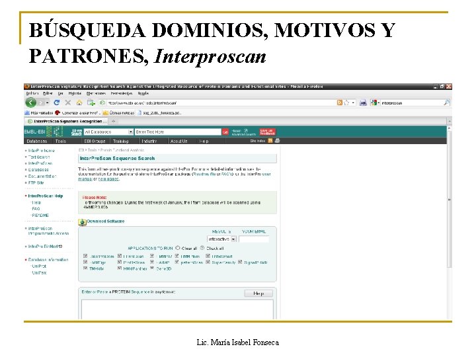Toggle the SignalP-HMM checkbox
The image size is (476, 357).
click(x=240, y=262)
